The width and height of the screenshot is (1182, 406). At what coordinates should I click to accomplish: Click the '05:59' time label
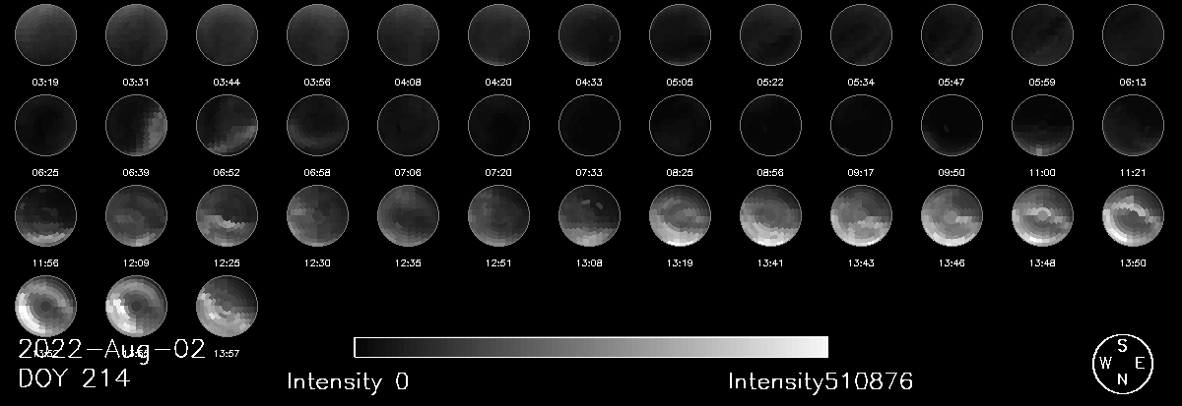[1042, 83]
